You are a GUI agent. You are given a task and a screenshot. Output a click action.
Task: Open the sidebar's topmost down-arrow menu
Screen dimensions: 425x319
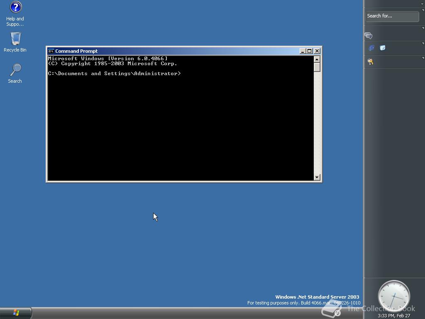422,3
